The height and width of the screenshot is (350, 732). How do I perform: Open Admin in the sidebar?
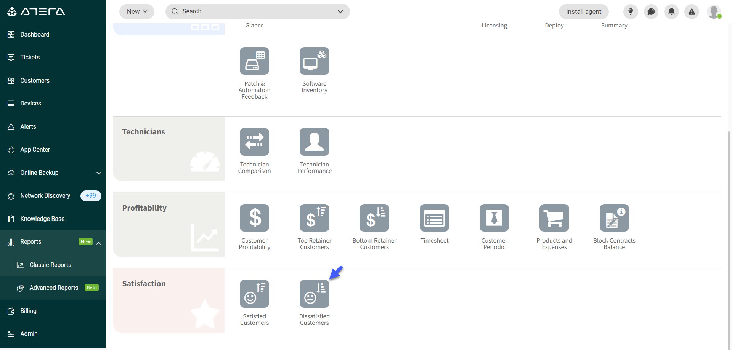click(53, 334)
